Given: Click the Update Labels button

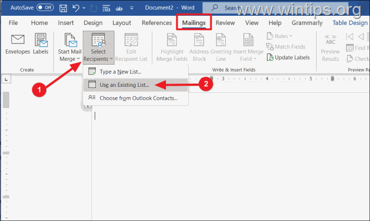Looking at the screenshot, I should (288, 58).
